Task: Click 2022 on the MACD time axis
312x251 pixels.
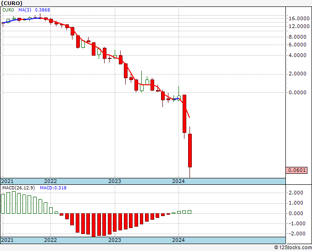Action: pyautogui.click(x=50, y=240)
